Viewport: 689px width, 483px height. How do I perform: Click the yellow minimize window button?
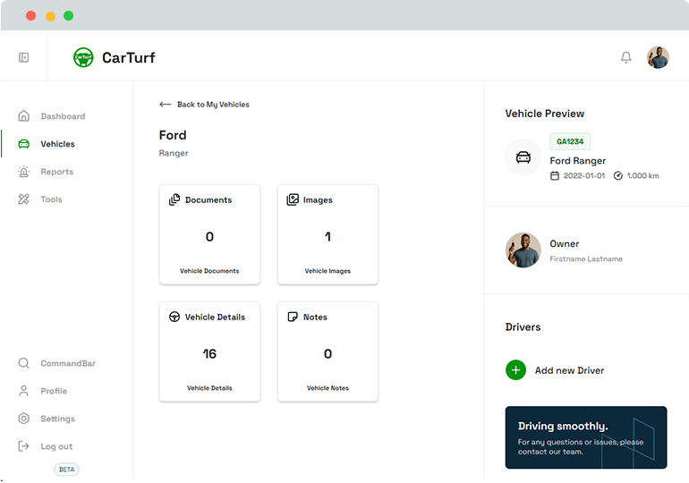50,16
